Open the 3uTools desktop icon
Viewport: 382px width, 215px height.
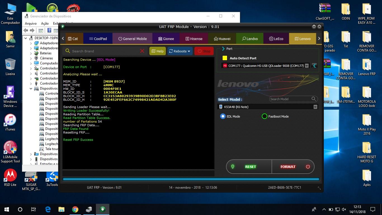52,177
